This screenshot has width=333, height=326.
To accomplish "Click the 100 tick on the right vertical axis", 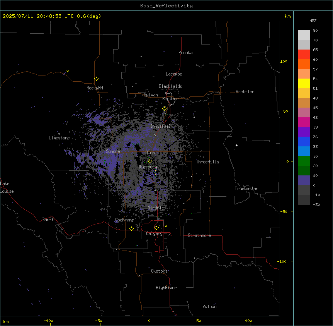I will (284, 61).
